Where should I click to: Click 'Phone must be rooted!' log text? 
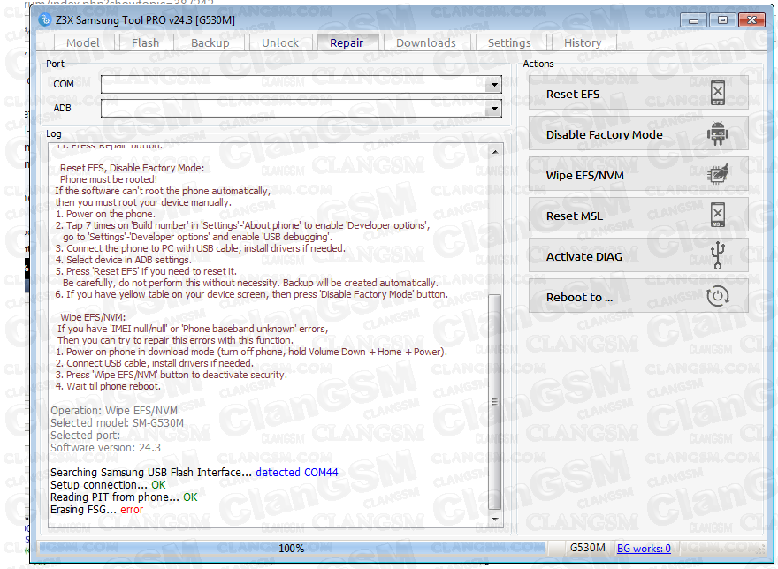click(109, 179)
